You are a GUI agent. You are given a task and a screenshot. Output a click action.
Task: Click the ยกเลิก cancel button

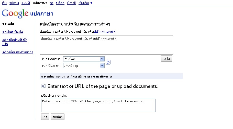58,117
